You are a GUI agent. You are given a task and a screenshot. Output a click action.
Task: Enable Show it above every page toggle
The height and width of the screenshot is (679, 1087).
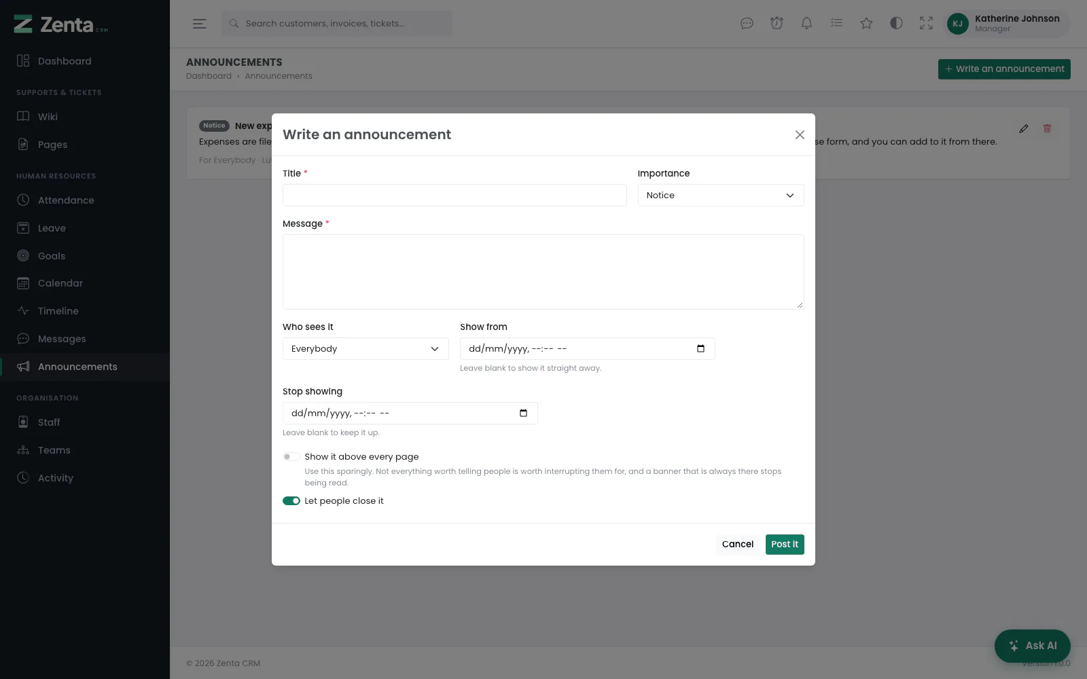pos(291,457)
